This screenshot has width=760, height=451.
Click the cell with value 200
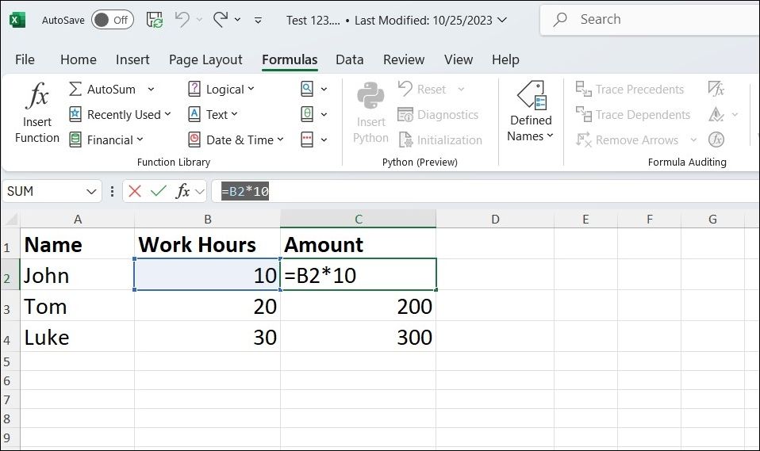[x=359, y=306]
